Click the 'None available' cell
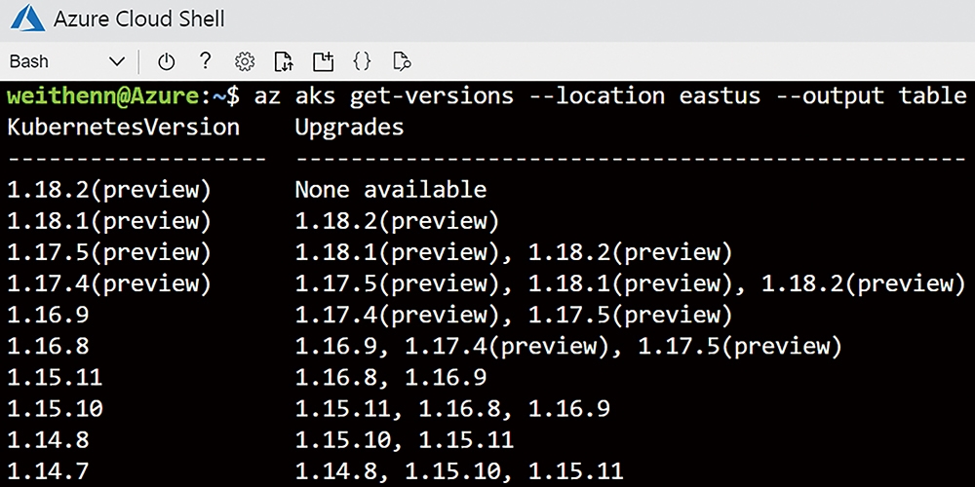This screenshot has height=487, width=975. 391,189
